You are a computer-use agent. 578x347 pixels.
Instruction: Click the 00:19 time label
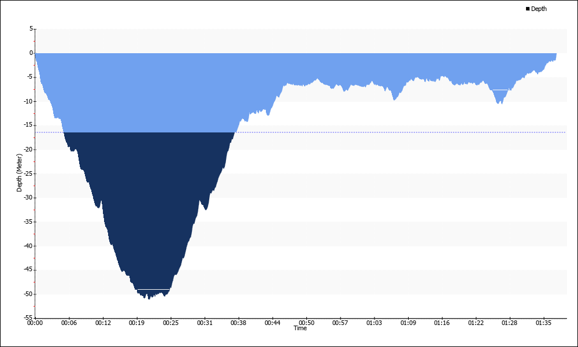click(x=137, y=323)
